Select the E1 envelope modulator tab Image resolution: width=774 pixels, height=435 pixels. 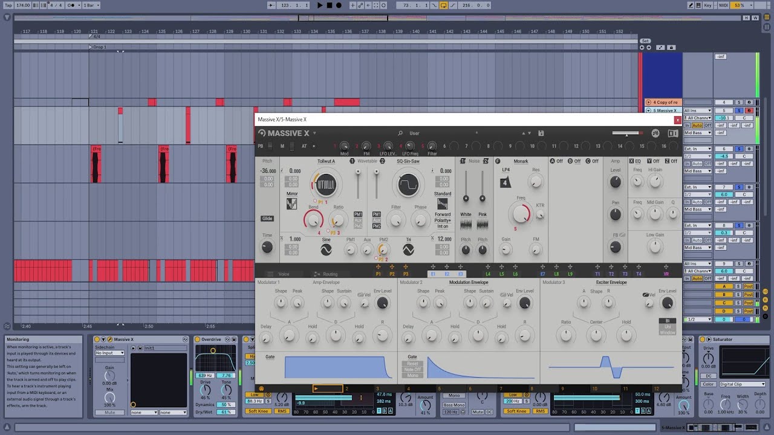[x=433, y=274]
